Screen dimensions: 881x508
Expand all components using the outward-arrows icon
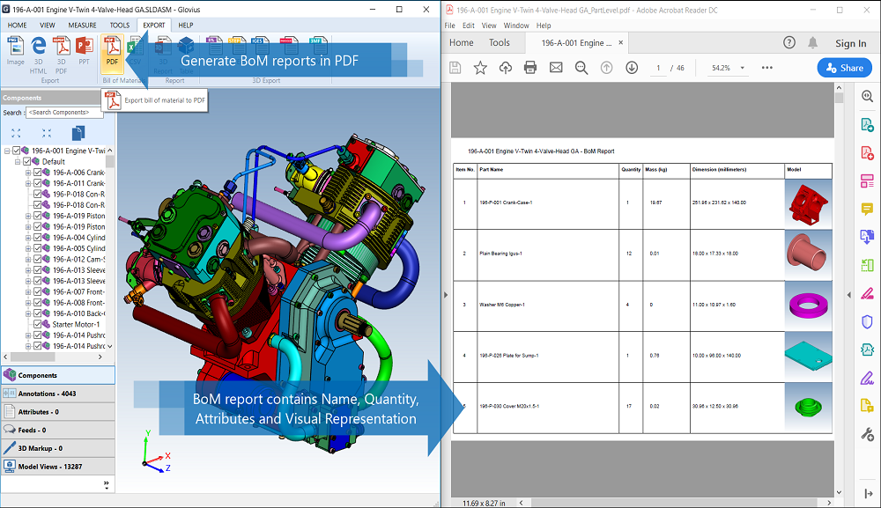16,133
